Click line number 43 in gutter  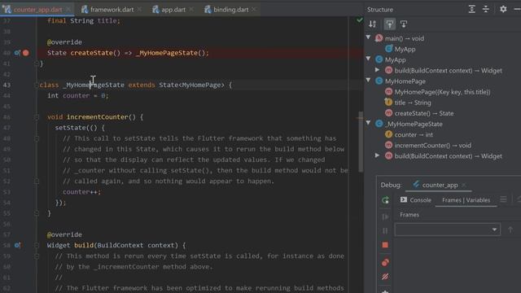pos(7,85)
